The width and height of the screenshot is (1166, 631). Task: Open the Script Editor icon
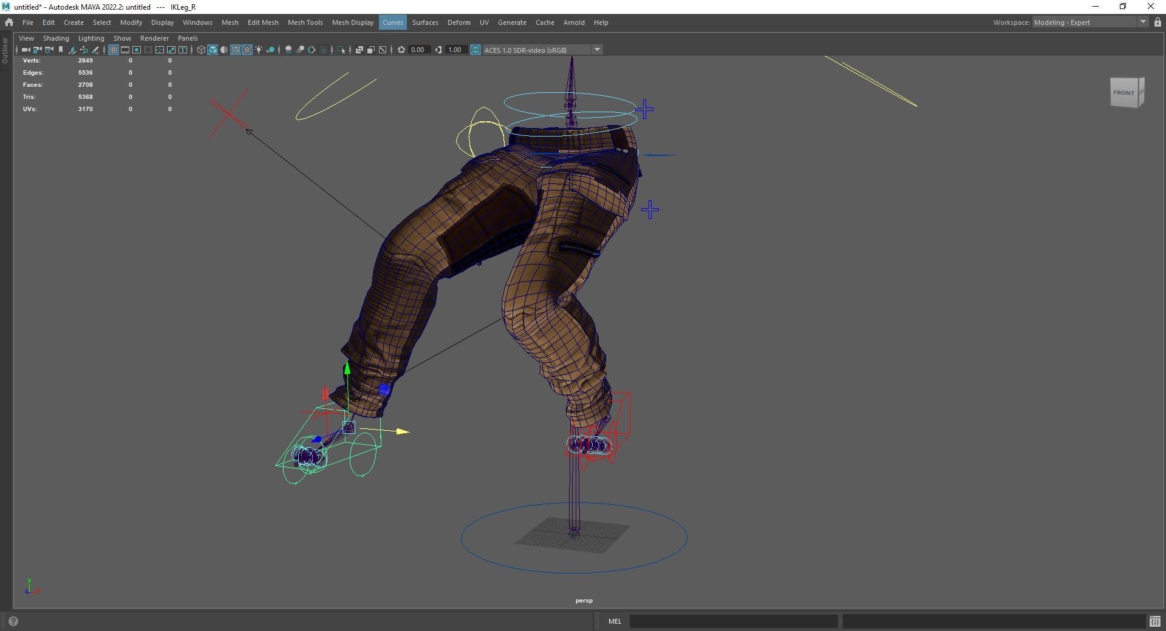[x=1154, y=621]
